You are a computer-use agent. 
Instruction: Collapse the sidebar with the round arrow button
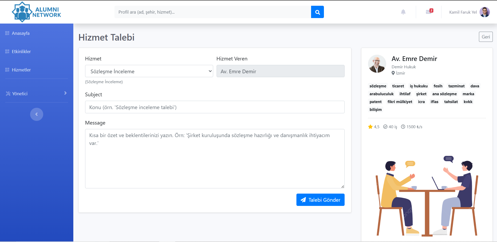[x=37, y=114]
